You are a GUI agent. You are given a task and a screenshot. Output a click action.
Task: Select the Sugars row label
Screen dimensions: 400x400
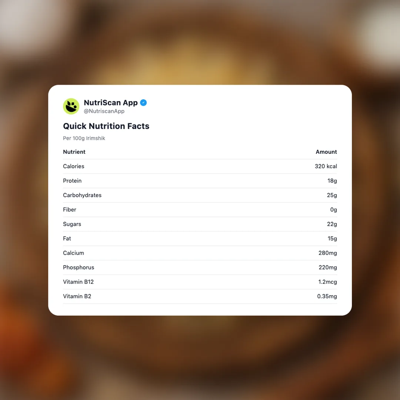pos(72,224)
